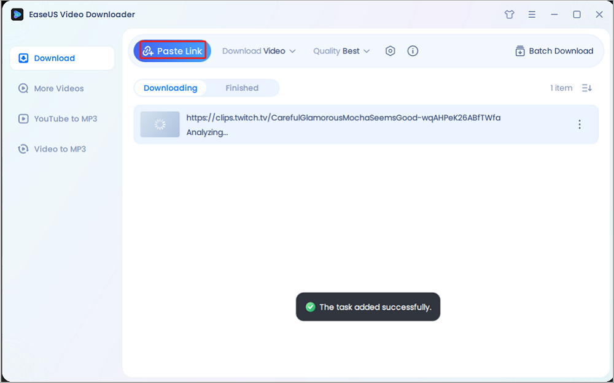
Task: Click the EaseUS Video Downloader logo
Action: tap(17, 15)
